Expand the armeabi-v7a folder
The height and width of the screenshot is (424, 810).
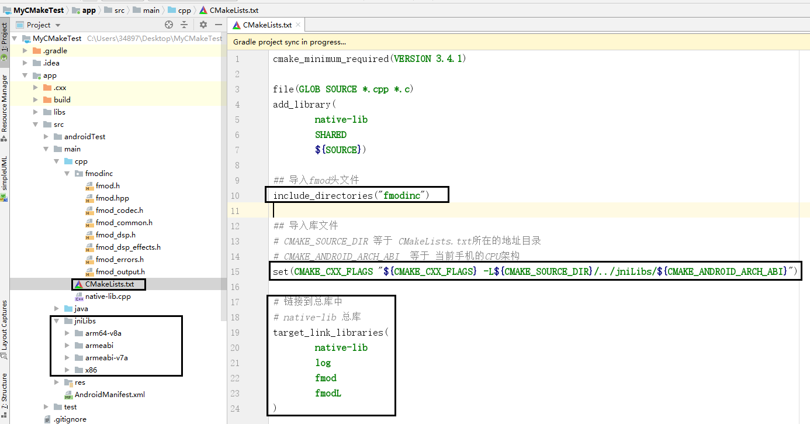67,358
